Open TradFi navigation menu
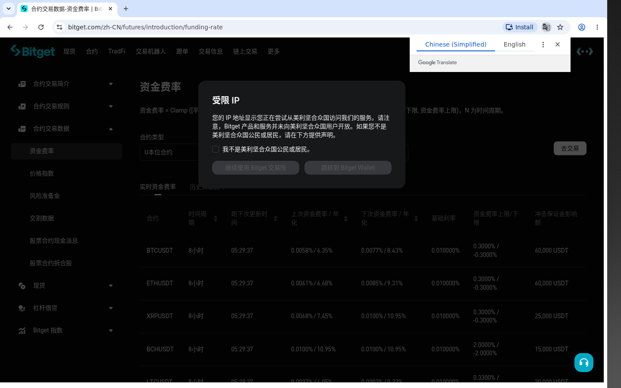Image resolution: width=621 pixels, height=388 pixels. coord(117,51)
